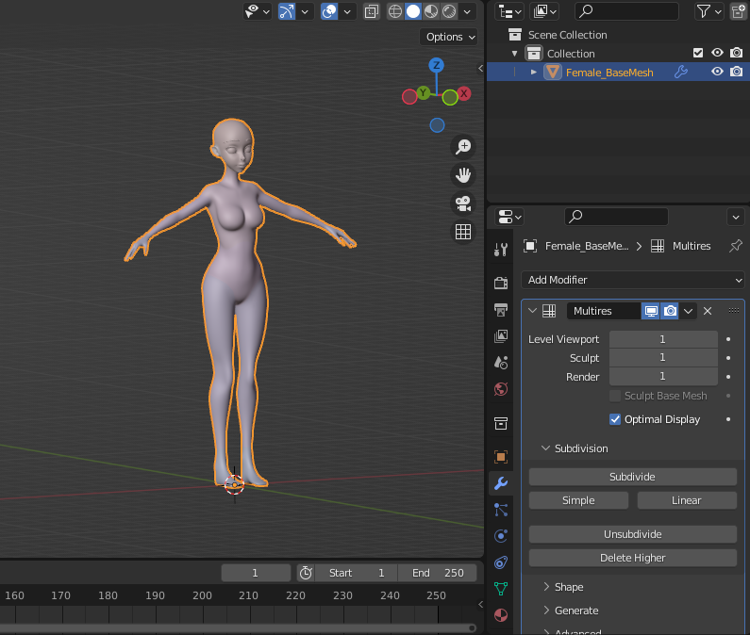The width and height of the screenshot is (750, 635).
Task: Enable the Optimal Display checkbox
Action: [x=616, y=419]
